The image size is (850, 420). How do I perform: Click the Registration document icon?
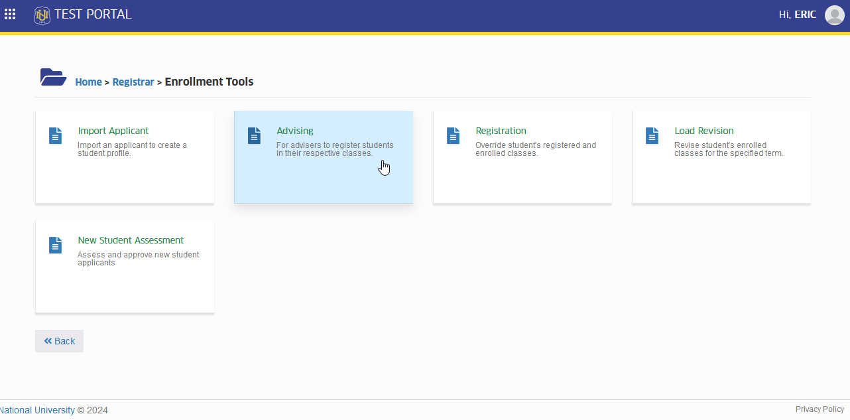tap(453, 135)
